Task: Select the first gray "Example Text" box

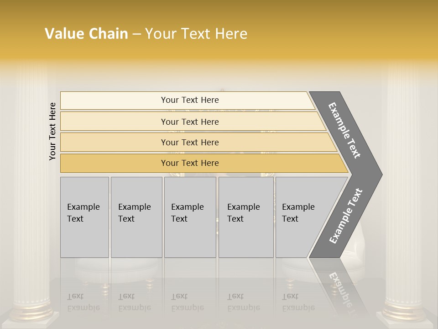Action: click(x=84, y=217)
